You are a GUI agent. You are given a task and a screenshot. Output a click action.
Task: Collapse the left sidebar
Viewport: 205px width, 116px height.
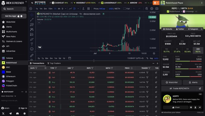[26, 2]
